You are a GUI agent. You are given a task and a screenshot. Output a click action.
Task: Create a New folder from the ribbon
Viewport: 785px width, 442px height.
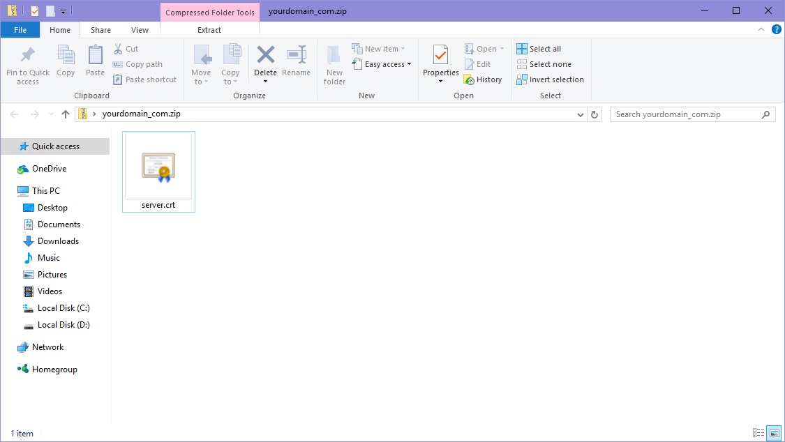(334, 65)
